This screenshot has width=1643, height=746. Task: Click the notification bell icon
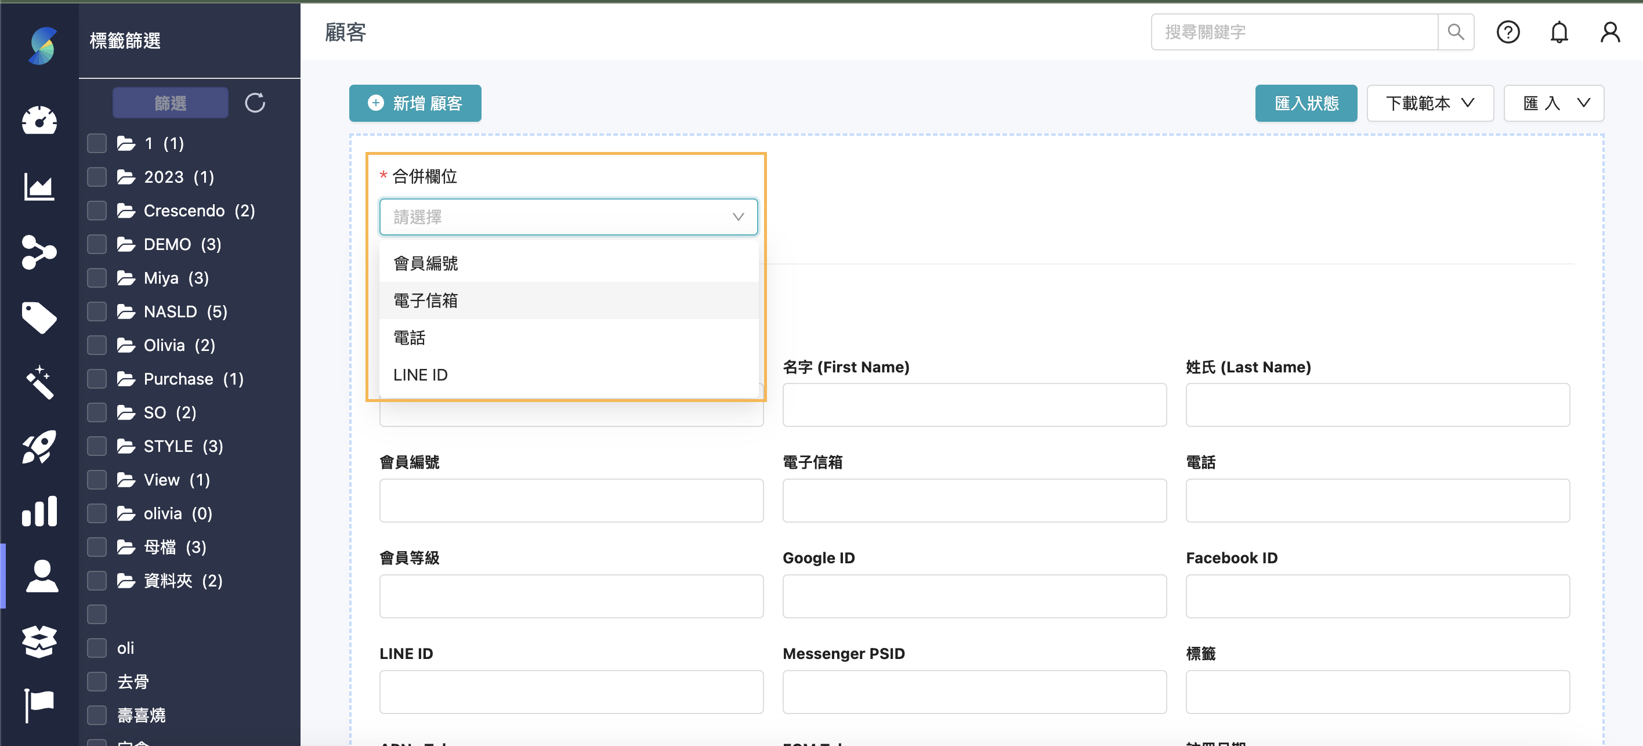tap(1558, 32)
